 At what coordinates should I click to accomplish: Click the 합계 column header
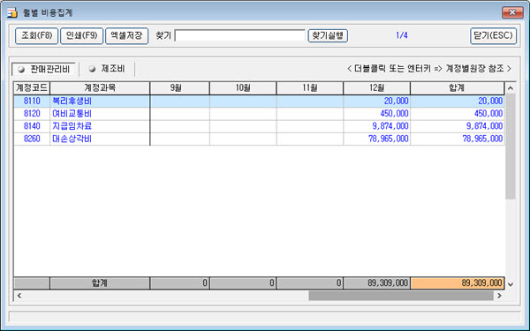(457, 88)
